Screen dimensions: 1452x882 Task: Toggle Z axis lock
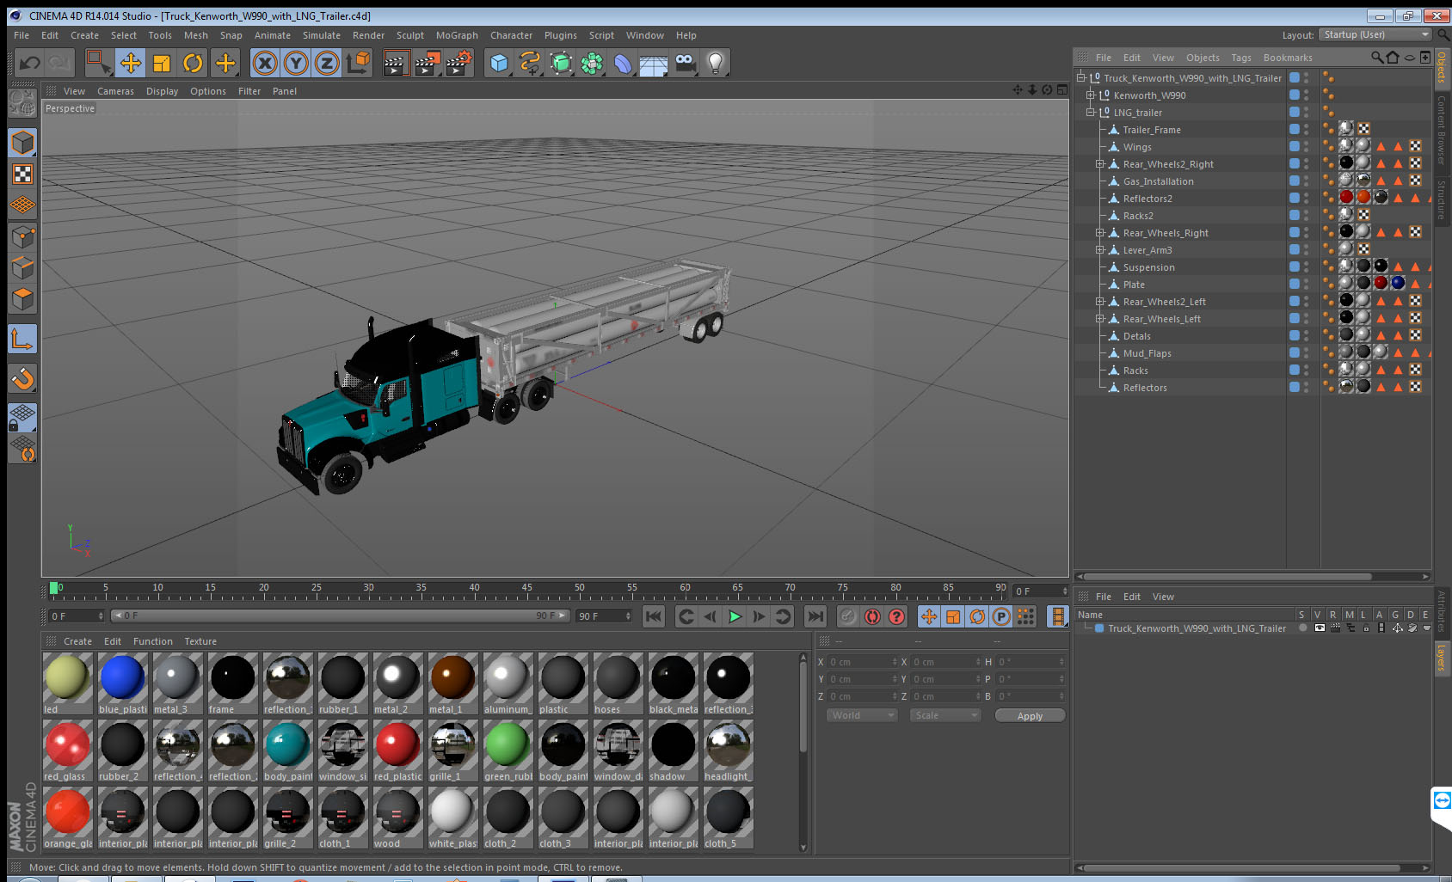327,63
